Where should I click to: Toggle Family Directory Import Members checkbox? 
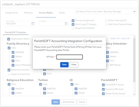13,65
